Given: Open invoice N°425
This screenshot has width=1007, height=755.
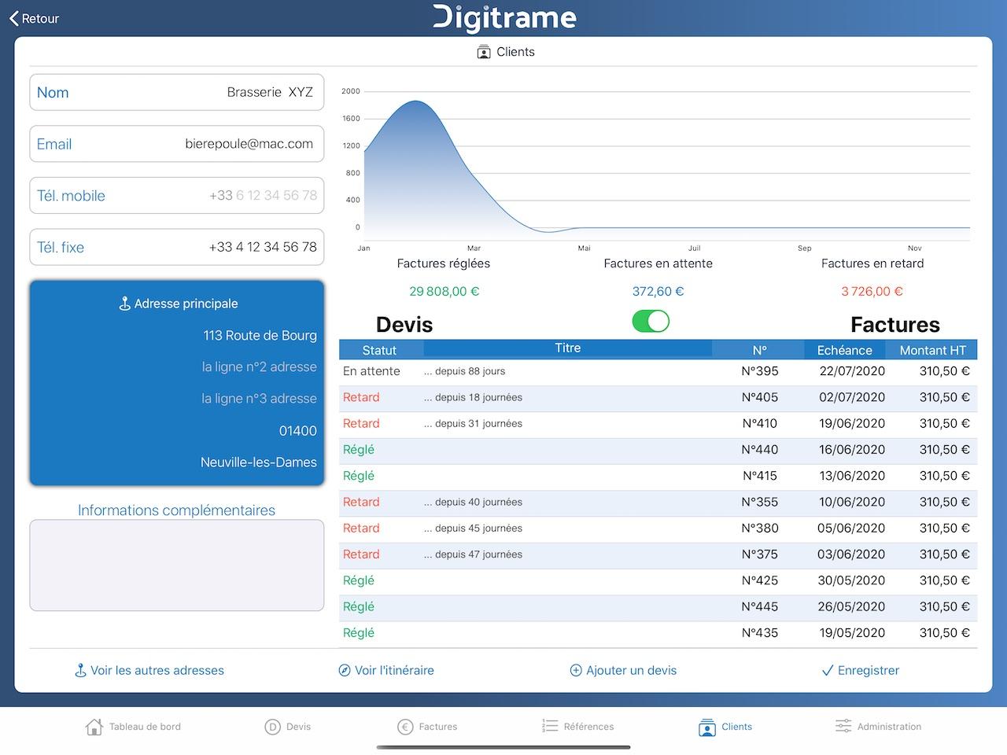Looking at the screenshot, I should (658, 580).
